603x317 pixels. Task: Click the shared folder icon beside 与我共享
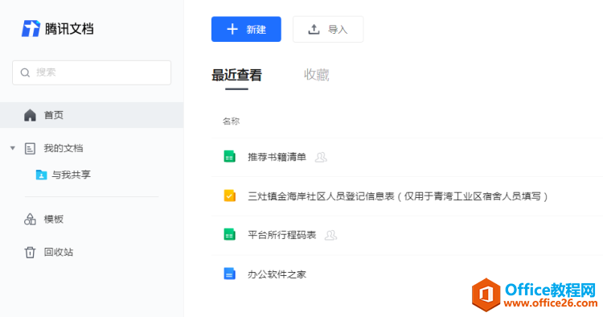[41, 175]
